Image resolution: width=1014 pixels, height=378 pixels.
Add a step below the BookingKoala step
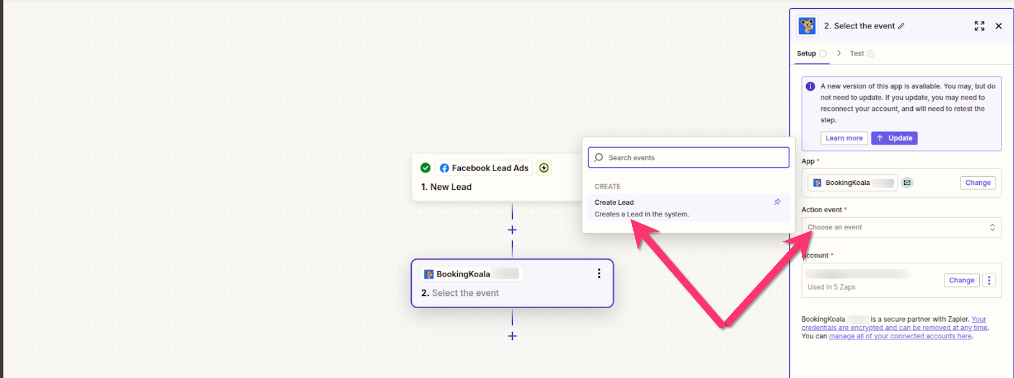[512, 336]
